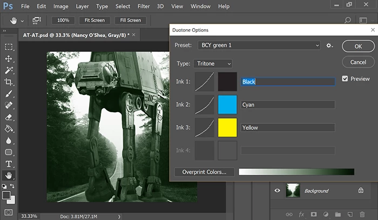The height and width of the screenshot is (220, 378).
Task: Open the Image menu
Action: (60, 6)
